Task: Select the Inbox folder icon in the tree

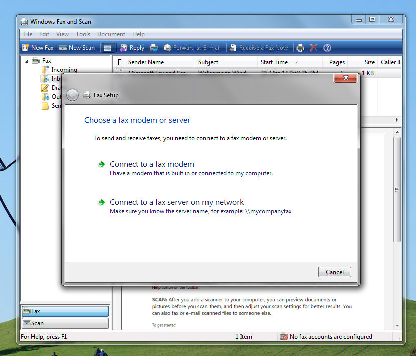Action: [46, 79]
